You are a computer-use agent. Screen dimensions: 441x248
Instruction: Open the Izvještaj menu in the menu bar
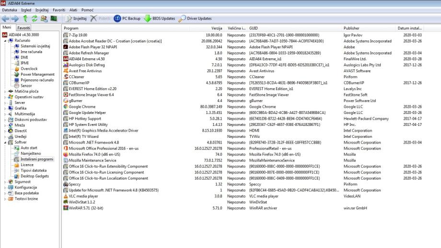[42, 10]
